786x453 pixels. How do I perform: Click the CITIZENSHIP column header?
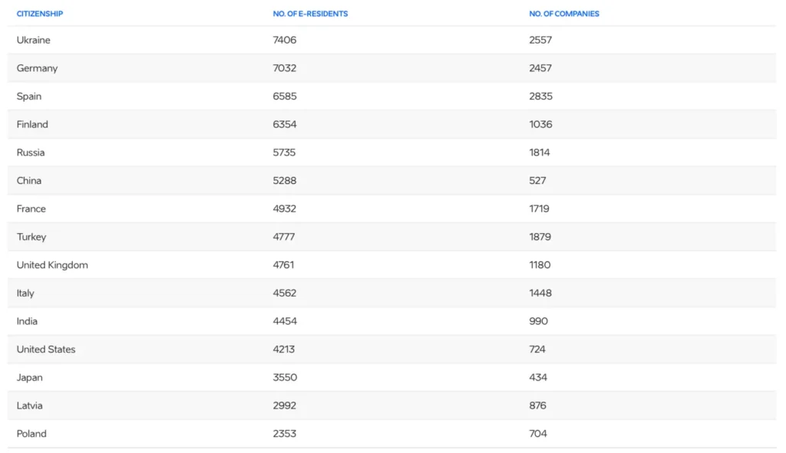(x=40, y=14)
